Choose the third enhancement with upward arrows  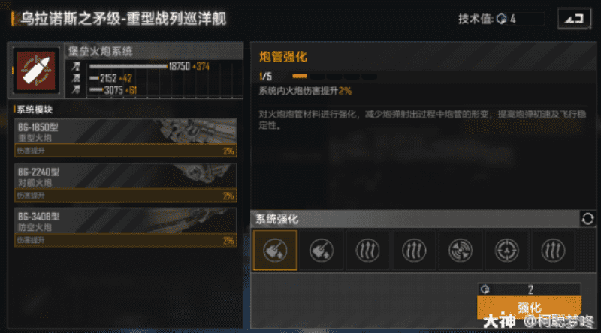tap(367, 250)
